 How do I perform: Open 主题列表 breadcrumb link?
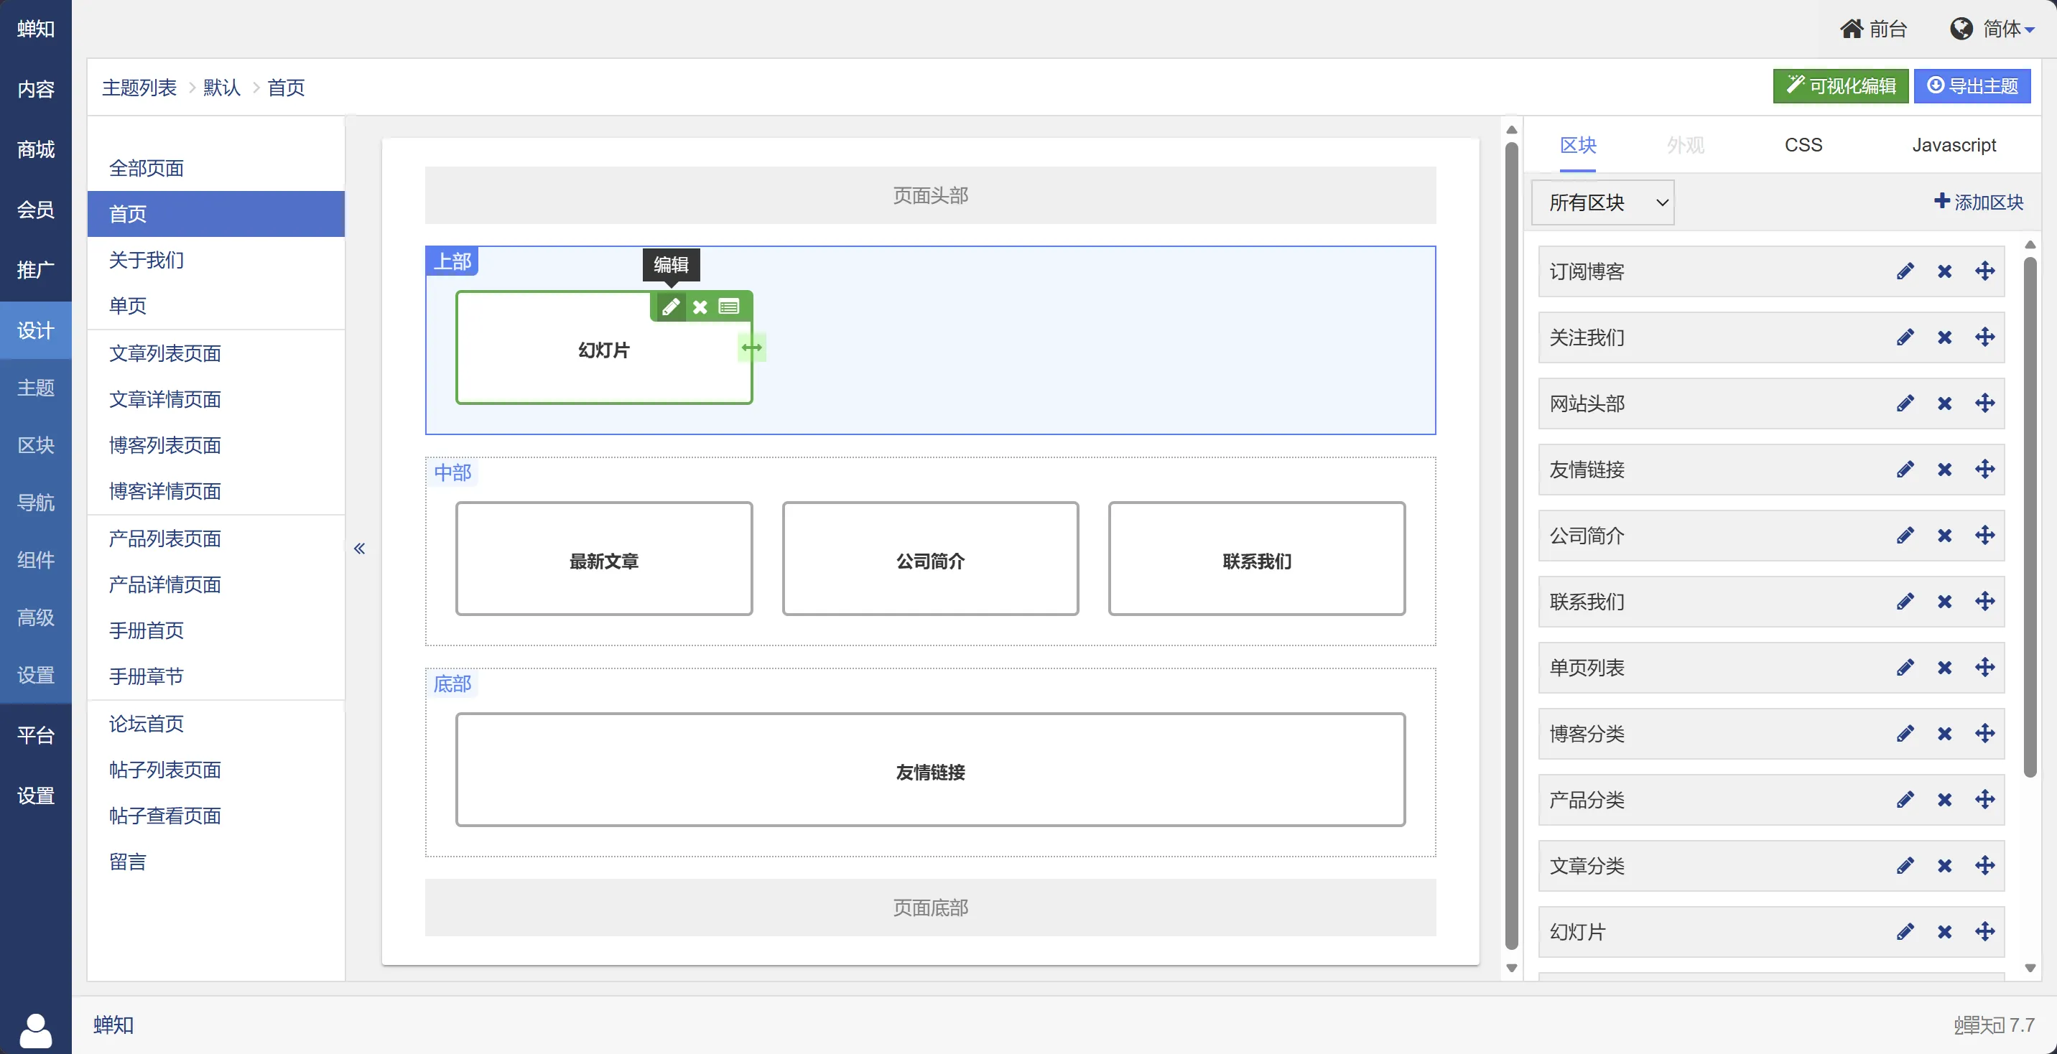pos(139,88)
